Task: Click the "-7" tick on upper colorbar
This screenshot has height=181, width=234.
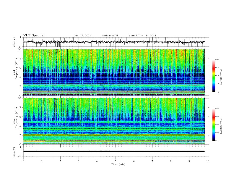Action: coord(218,92)
